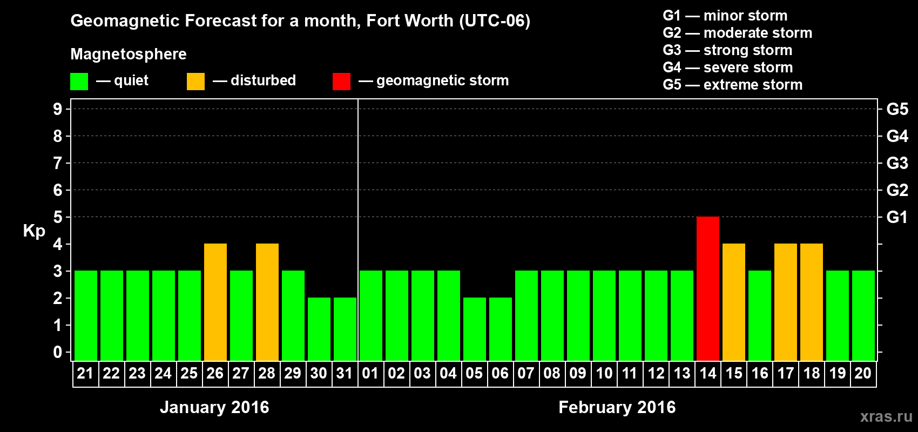Click the date label 01
The height and width of the screenshot is (432, 918).
[370, 373]
